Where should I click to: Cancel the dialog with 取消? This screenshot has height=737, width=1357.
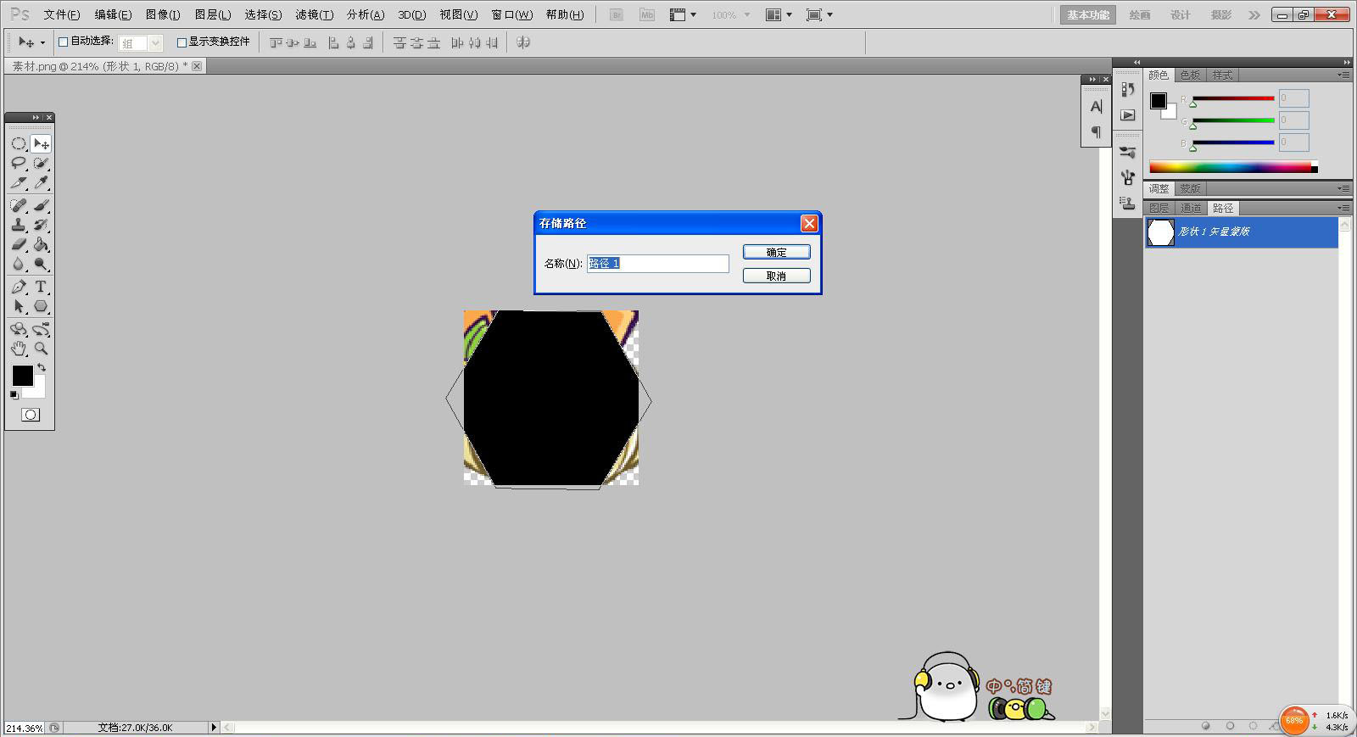tap(776, 276)
